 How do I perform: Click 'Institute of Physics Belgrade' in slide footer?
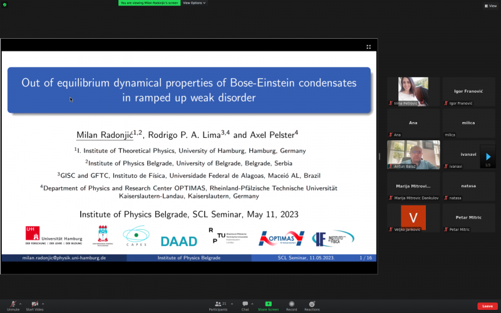189,258
